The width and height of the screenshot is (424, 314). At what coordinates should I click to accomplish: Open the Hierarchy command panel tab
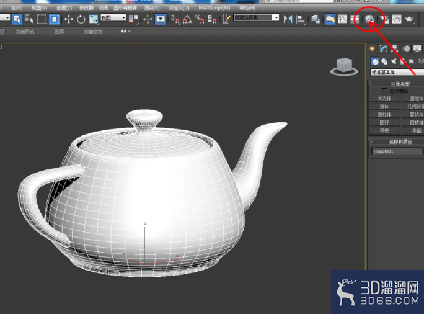tap(394, 49)
